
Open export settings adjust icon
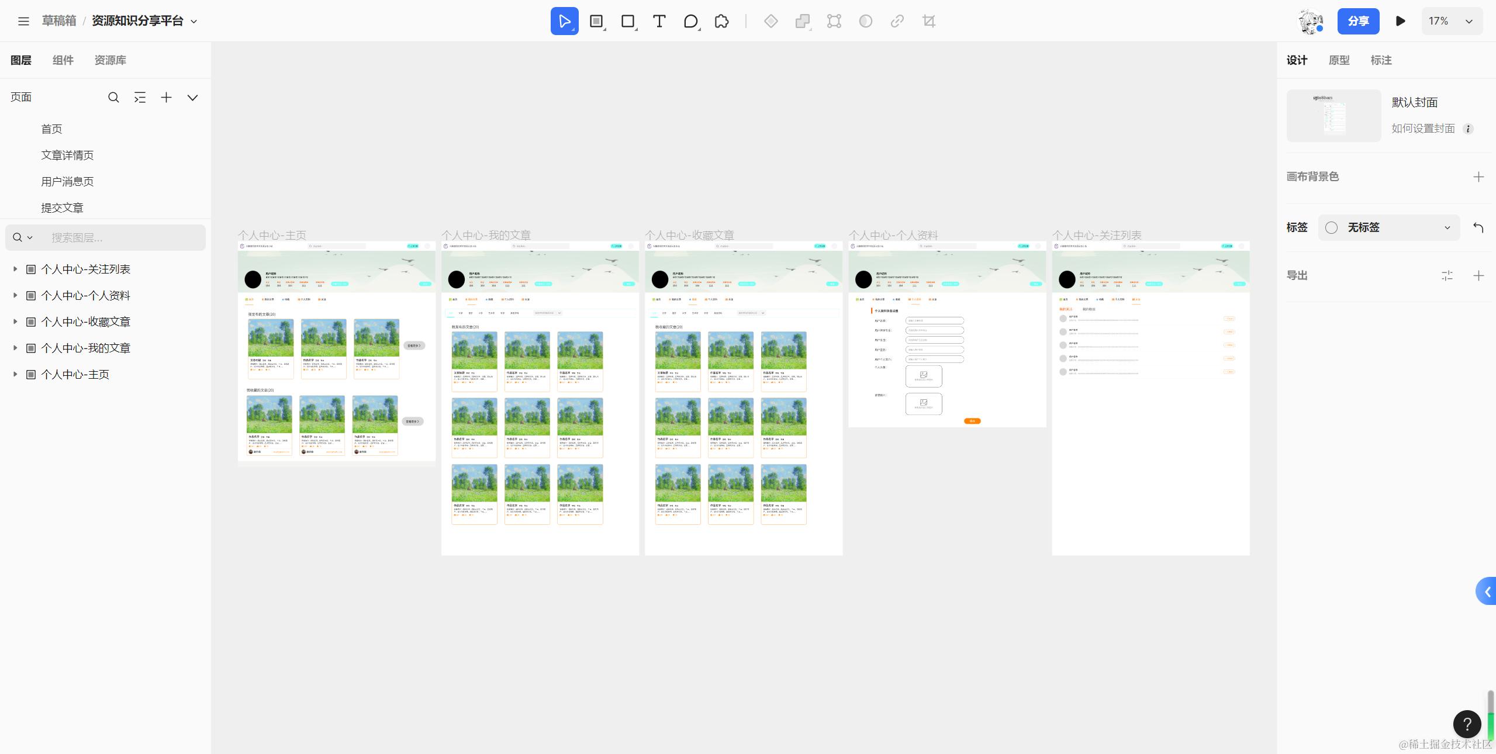click(x=1447, y=276)
